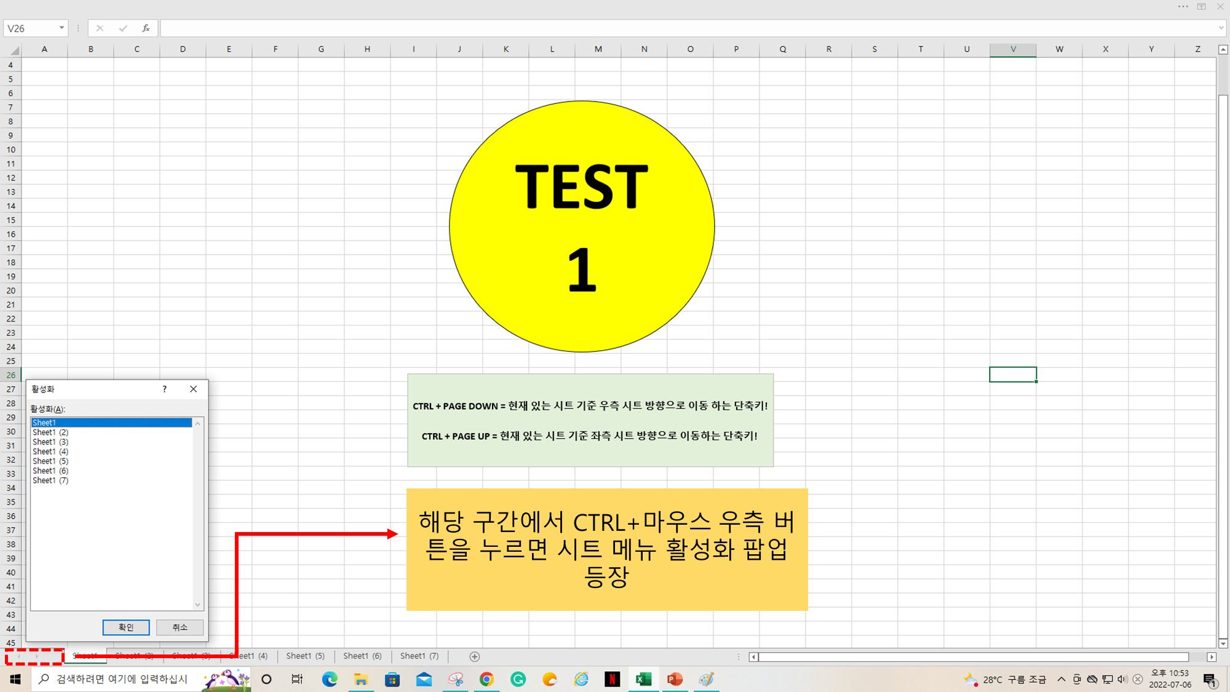This screenshot has width=1230, height=692.
Task: Select Sheet1 (6) in the activate list
Action: click(50, 471)
